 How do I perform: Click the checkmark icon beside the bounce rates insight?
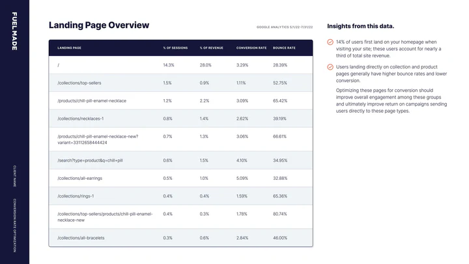[x=330, y=66]
